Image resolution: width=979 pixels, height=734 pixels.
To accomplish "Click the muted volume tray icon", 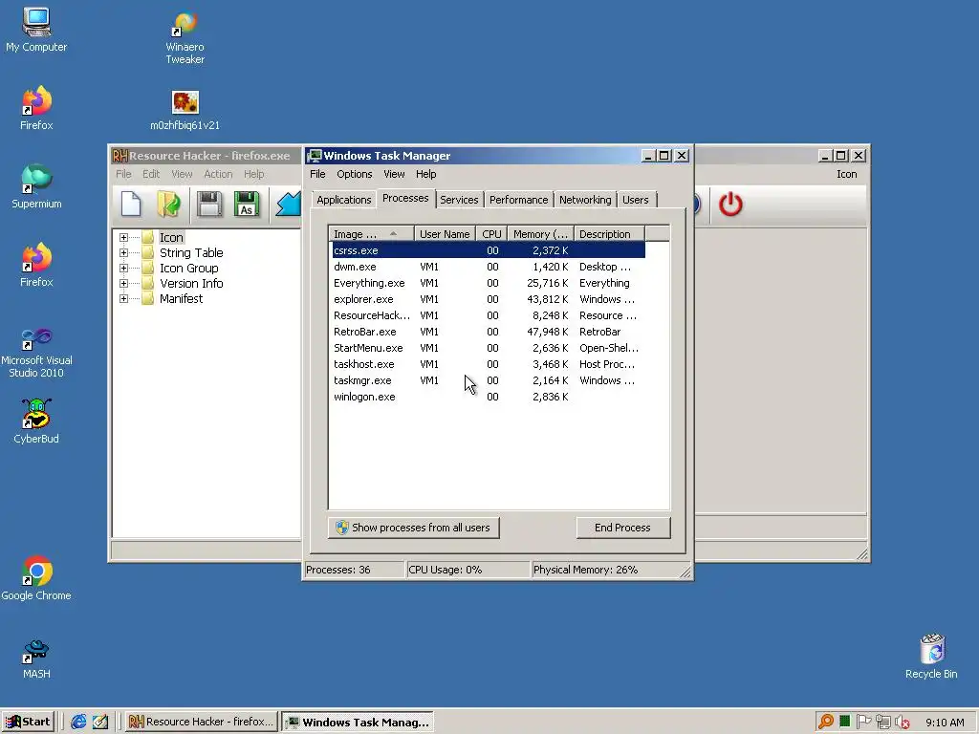I will click(903, 723).
